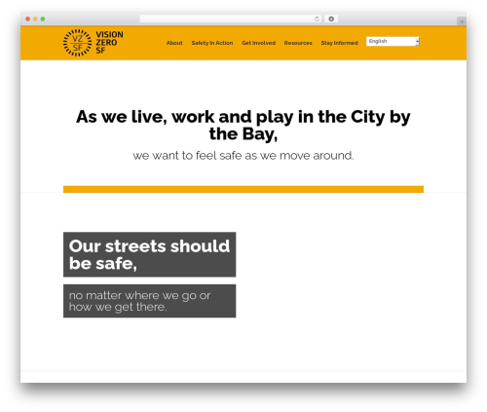Click the browser reload icon
Viewport: 487px width, 412px height.
(x=317, y=19)
